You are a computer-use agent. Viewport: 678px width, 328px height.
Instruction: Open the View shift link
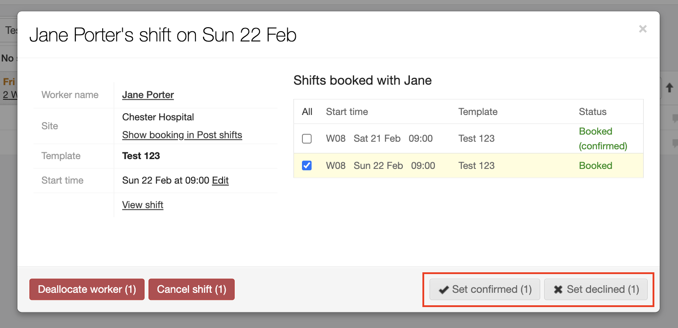point(142,205)
